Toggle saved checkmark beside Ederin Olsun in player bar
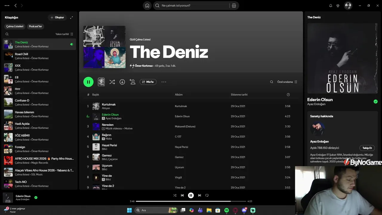Viewport: 382px width, 215px height. click(x=36, y=197)
